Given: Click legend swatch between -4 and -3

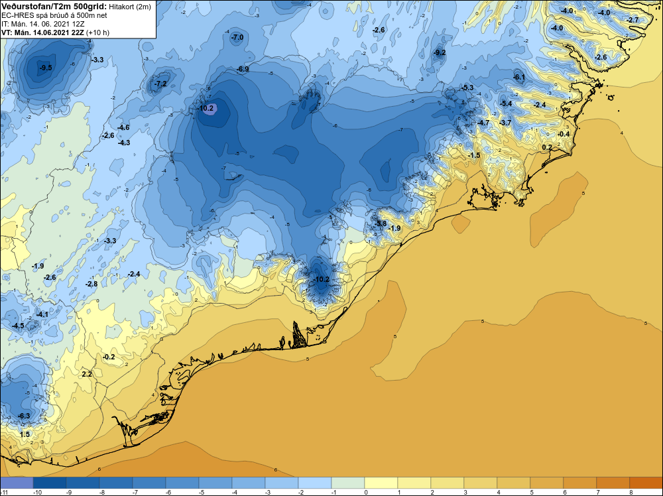Looking at the screenshot, I should pos(249,483).
